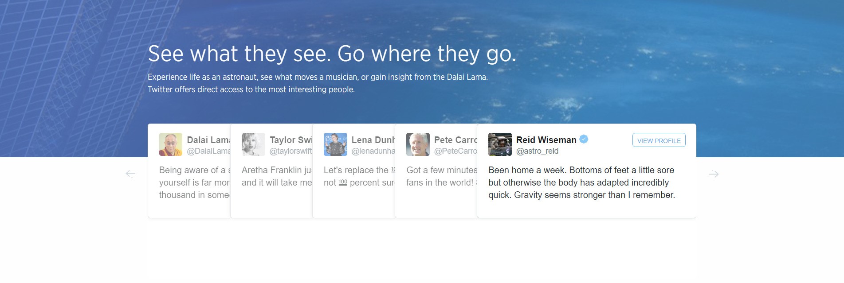
Task: Click the verified badge beside Reid Wiseman
Action: click(x=584, y=139)
